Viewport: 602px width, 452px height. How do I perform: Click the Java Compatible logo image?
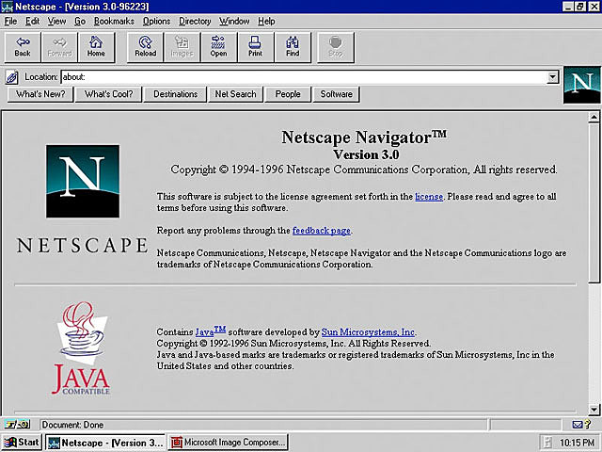pos(81,348)
